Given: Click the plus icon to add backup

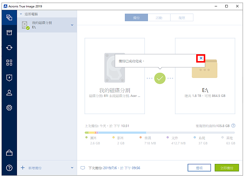Looking at the screenshot, I should [x=23, y=168].
